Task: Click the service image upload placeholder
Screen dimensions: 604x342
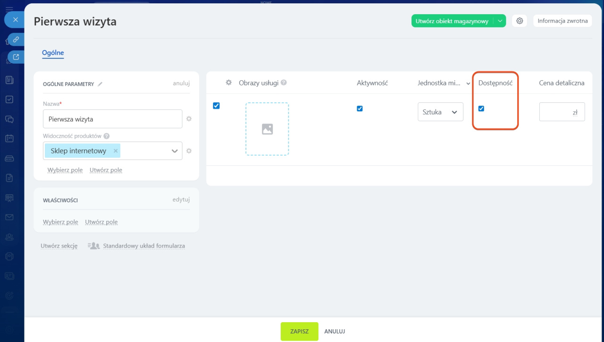Action: click(x=267, y=129)
